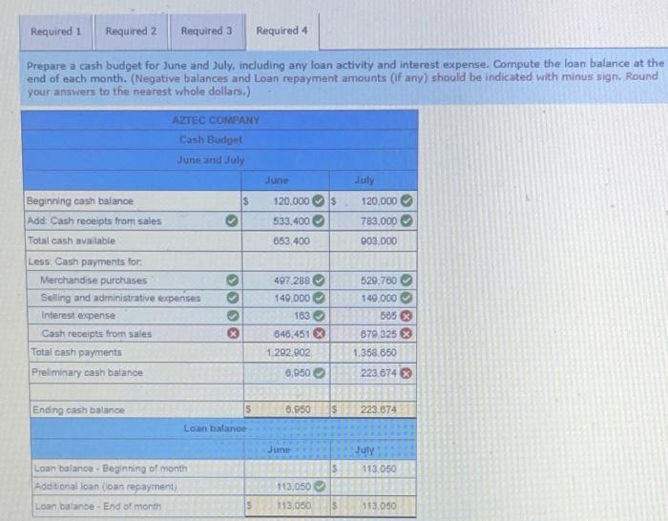Edit July merchandise purchases 529,760 field
The height and width of the screenshot is (521, 668).
(373, 280)
